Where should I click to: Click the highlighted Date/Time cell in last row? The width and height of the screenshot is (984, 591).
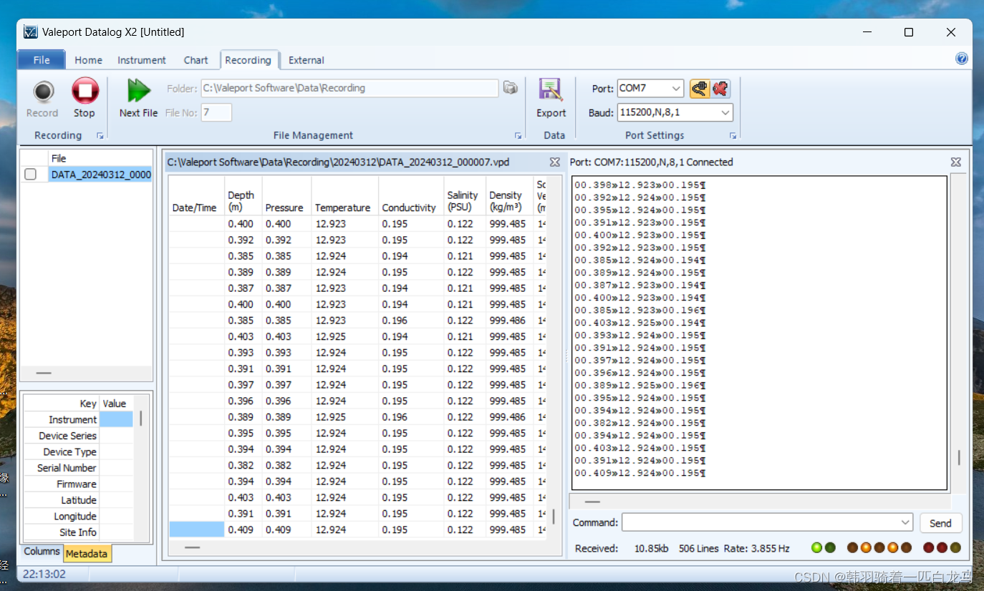point(197,529)
